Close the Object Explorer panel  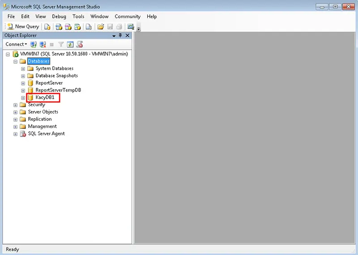point(128,35)
